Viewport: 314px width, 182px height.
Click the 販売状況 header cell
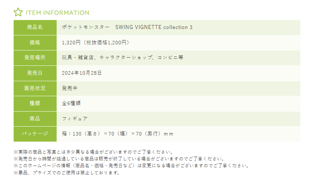click(x=35, y=88)
